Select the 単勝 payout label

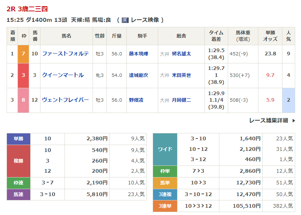tap(19, 139)
